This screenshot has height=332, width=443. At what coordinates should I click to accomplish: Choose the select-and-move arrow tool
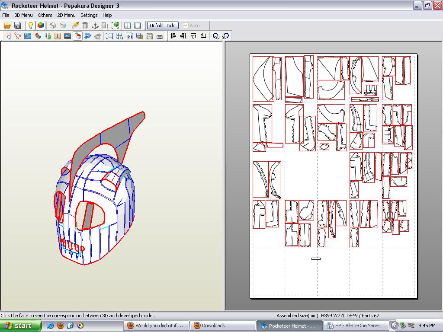click(8, 36)
